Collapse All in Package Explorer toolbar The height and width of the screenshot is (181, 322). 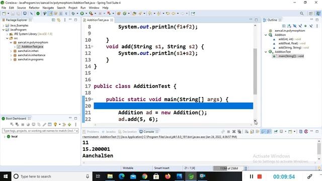[x=53, y=20]
